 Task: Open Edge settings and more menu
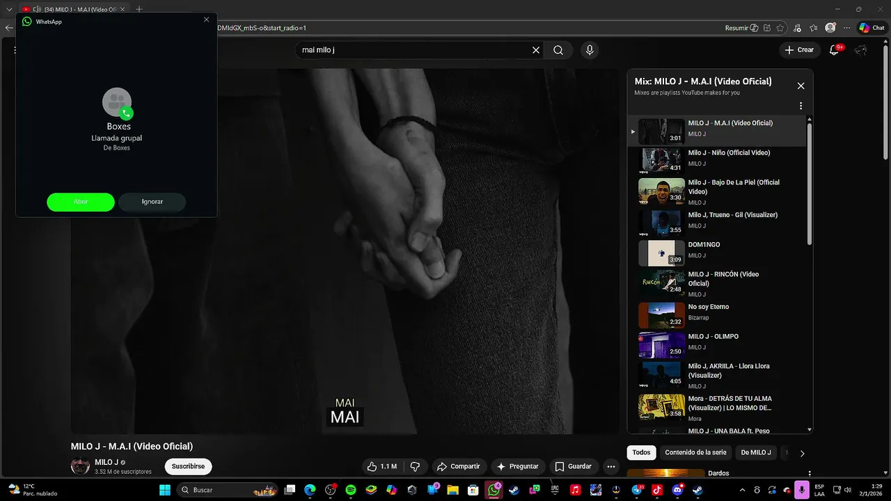(846, 28)
